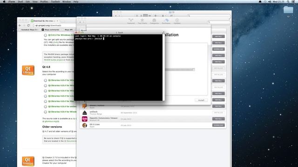Click the progress bar in the installation dialog
Screen dimensions: 298x167
[x=180, y=70]
